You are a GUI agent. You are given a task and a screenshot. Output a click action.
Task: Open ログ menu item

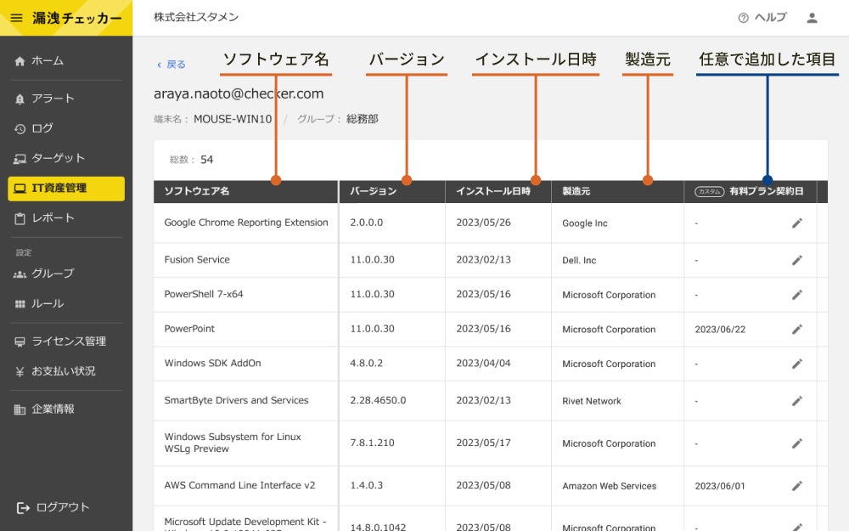pos(42,128)
